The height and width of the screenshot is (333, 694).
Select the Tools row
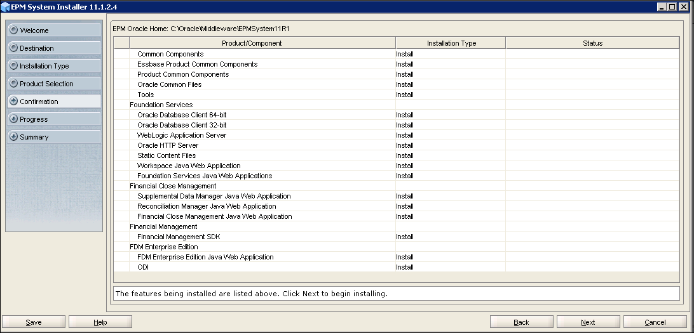tap(396, 95)
